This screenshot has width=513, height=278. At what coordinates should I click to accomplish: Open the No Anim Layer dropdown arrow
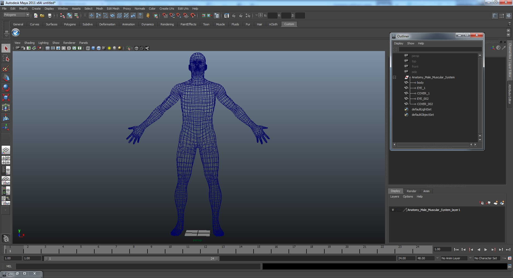[437, 258]
